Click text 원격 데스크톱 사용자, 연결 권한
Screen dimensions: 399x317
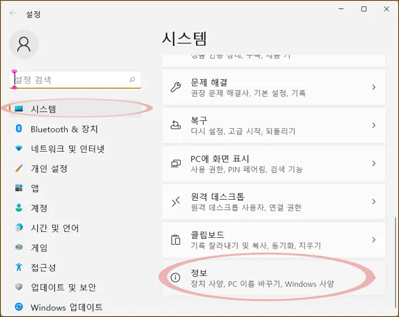pyautogui.click(x=246, y=208)
